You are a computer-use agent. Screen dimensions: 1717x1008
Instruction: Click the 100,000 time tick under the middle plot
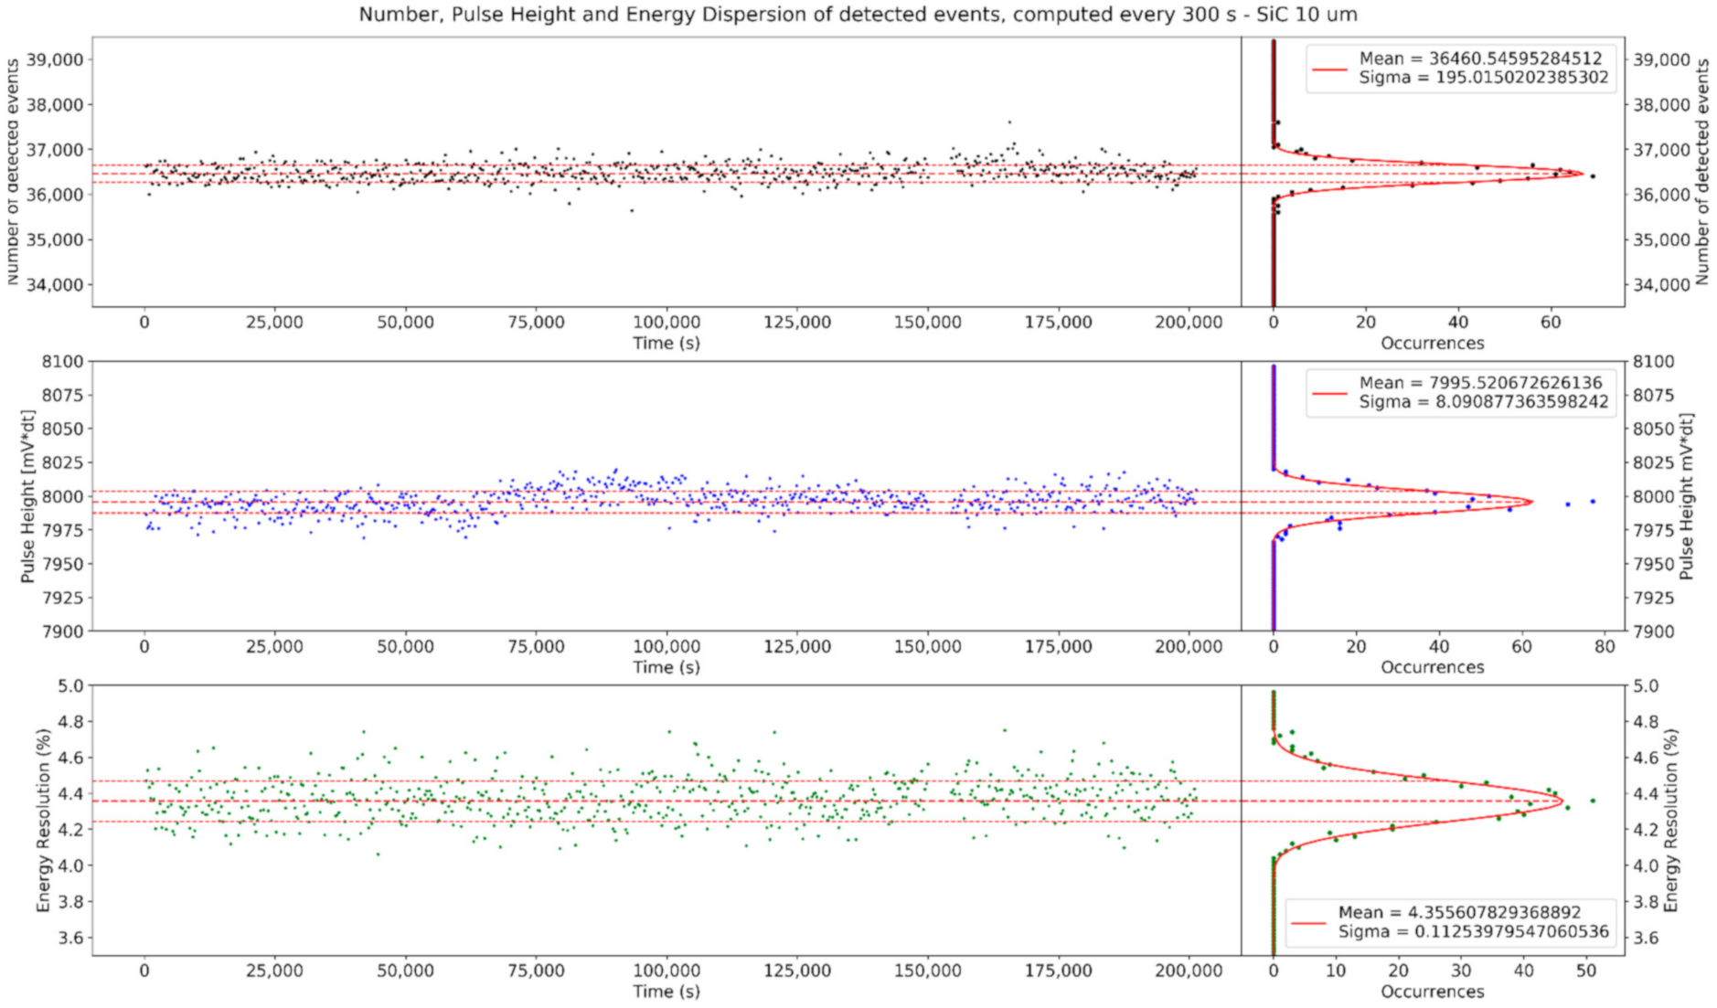[x=667, y=646]
